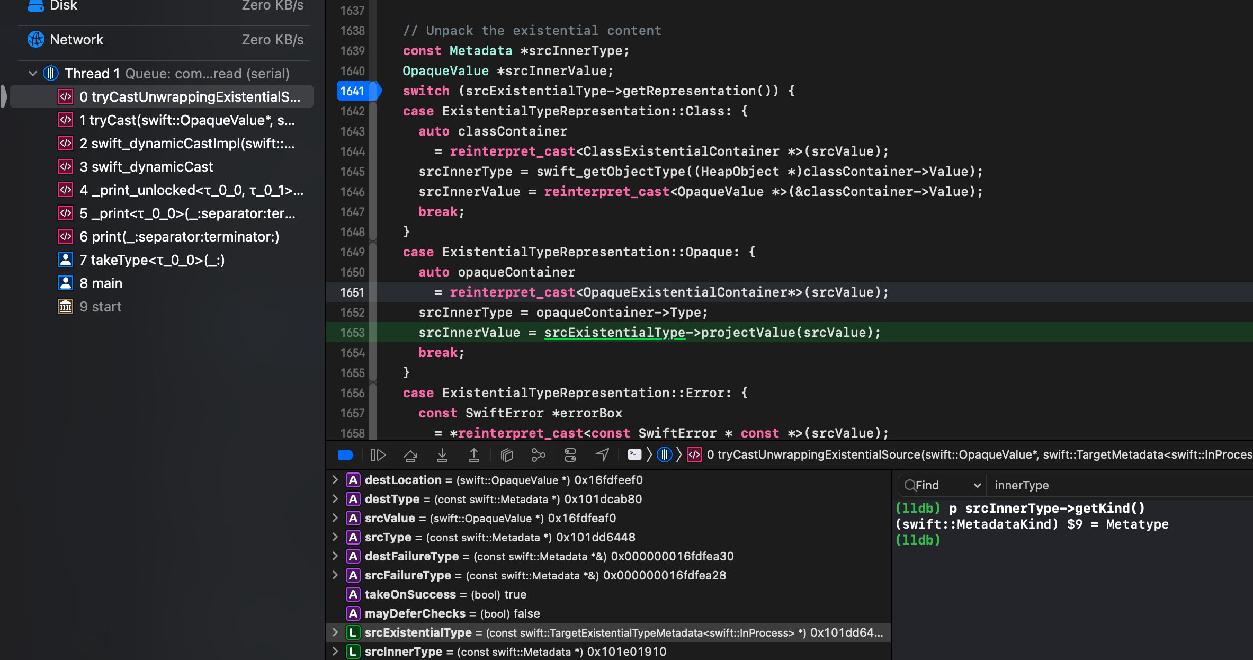1253x660 pixels.
Task: Click the frame 8 main user-code icon
Action: (66, 283)
